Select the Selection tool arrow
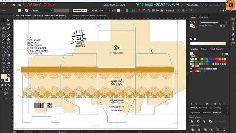The image size is (236, 133). click(3, 20)
